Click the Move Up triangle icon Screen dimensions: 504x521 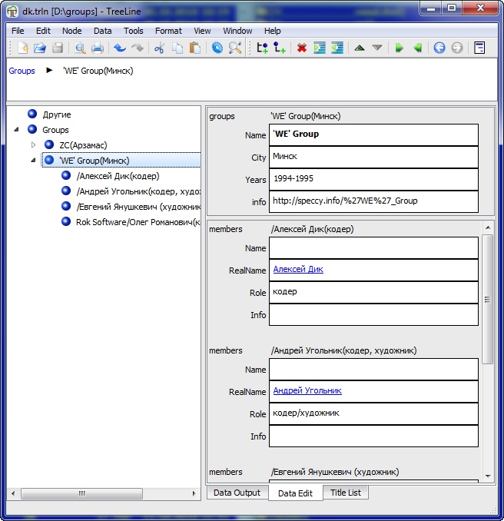click(x=359, y=48)
